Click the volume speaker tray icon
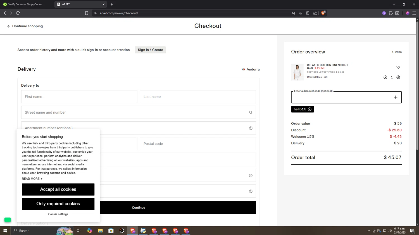The image size is (419, 235). pos(390,231)
